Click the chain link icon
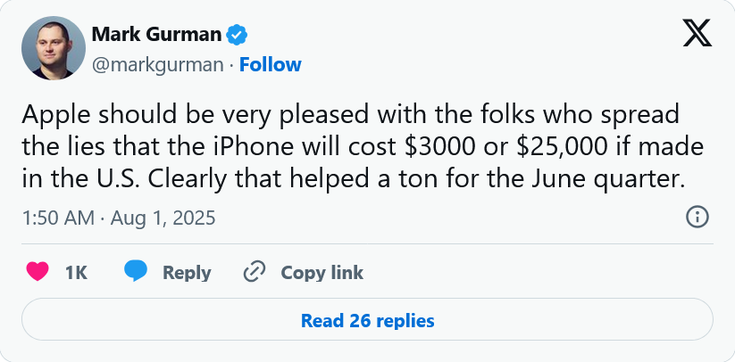 pos(255,272)
